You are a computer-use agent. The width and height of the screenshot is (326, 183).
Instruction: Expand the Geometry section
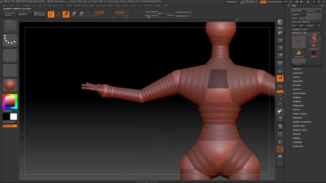298,73
